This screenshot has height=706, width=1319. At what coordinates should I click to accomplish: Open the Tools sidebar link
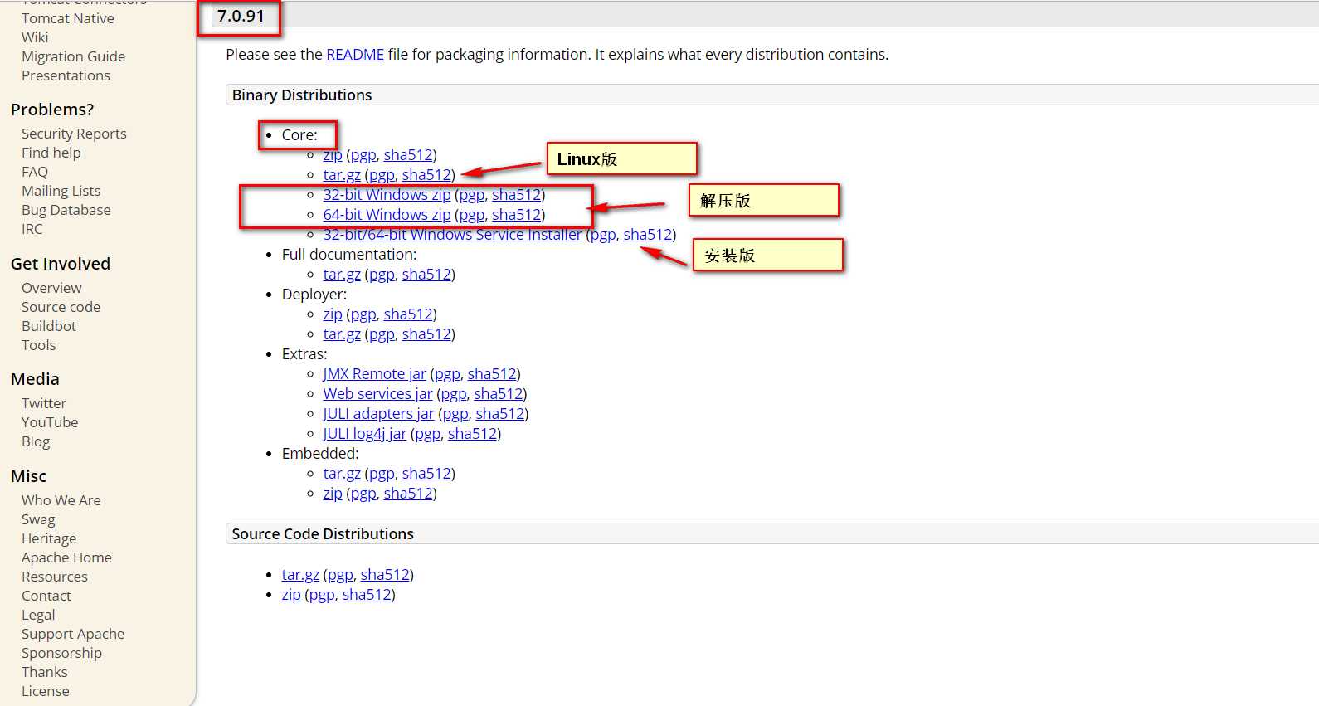point(38,345)
